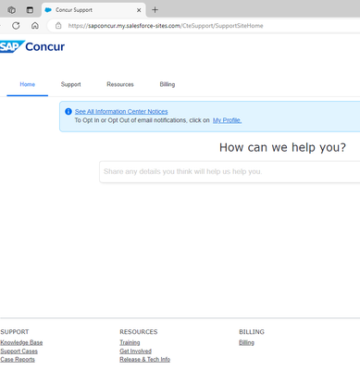Open the Billing footer link
Image resolution: width=360 pixels, height=370 pixels.
[x=247, y=342]
